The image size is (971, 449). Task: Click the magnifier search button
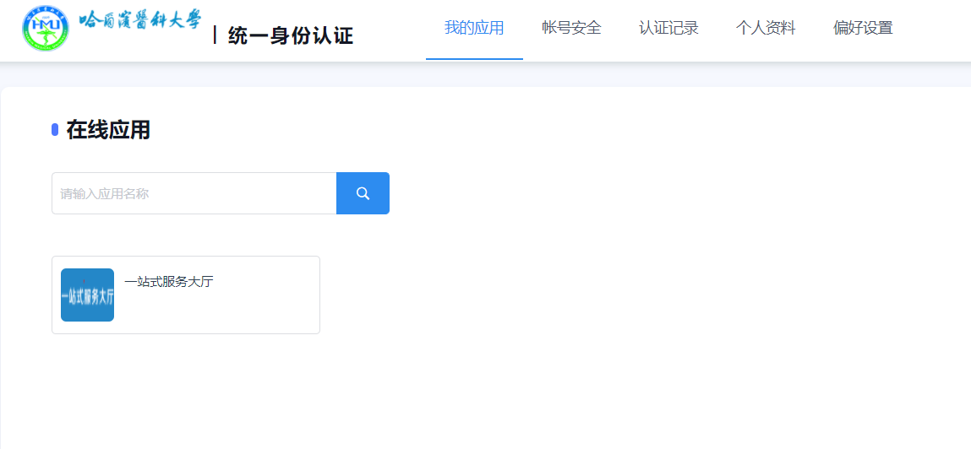(x=363, y=193)
